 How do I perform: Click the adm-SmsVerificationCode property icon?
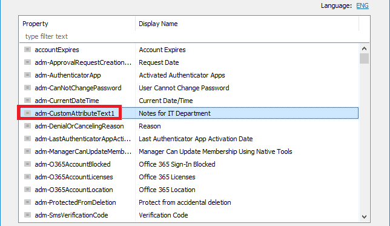[27, 215]
